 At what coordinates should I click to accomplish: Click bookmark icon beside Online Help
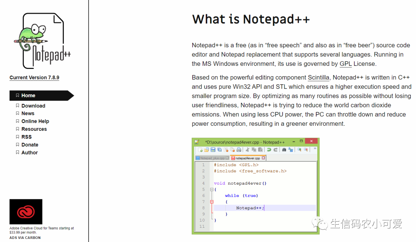[x=17, y=121]
